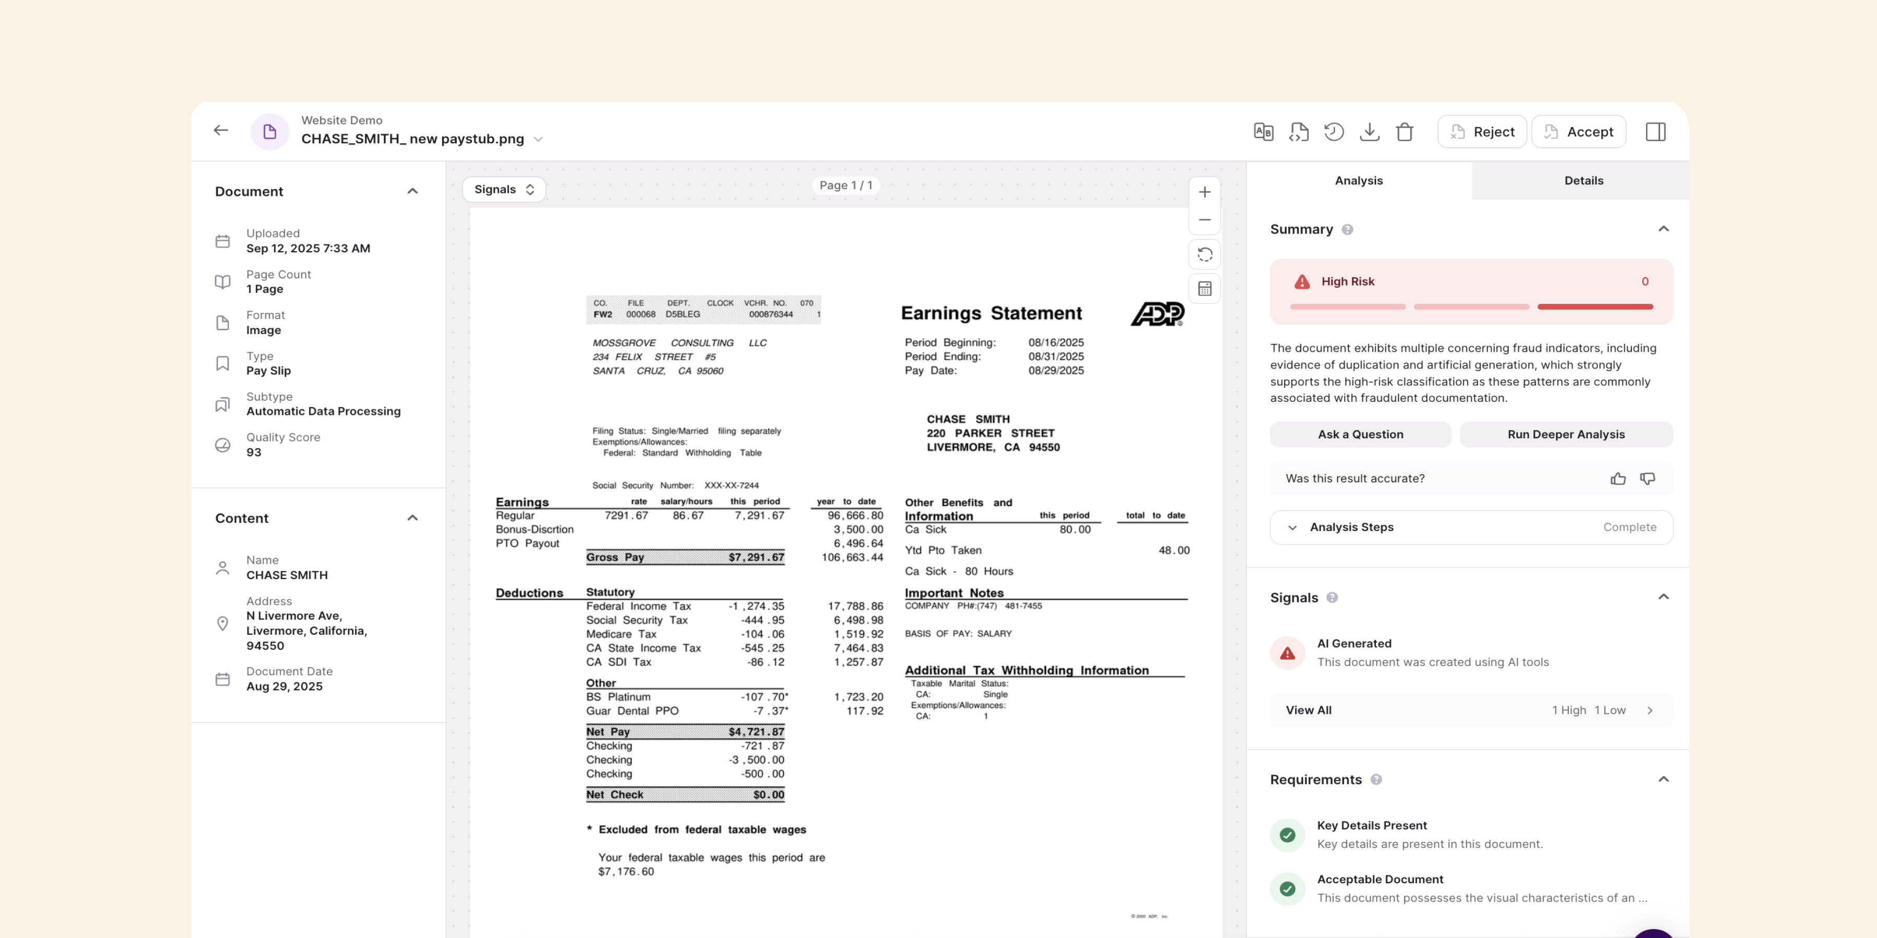Image resolution: width=1877 pixels, height=938 pixels.
Task: Zoom out with the minus icon
Action: [x=1204, y=220]
